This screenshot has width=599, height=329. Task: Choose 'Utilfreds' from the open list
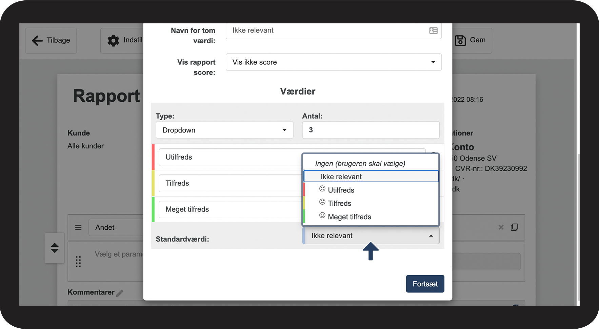(341, 190)
